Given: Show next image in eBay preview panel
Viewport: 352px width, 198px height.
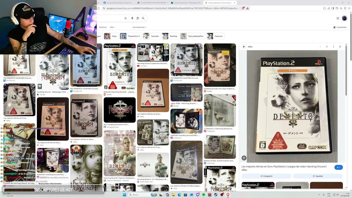Looking at the screenshot, I should pyautogui.click(x=327, y=46).
